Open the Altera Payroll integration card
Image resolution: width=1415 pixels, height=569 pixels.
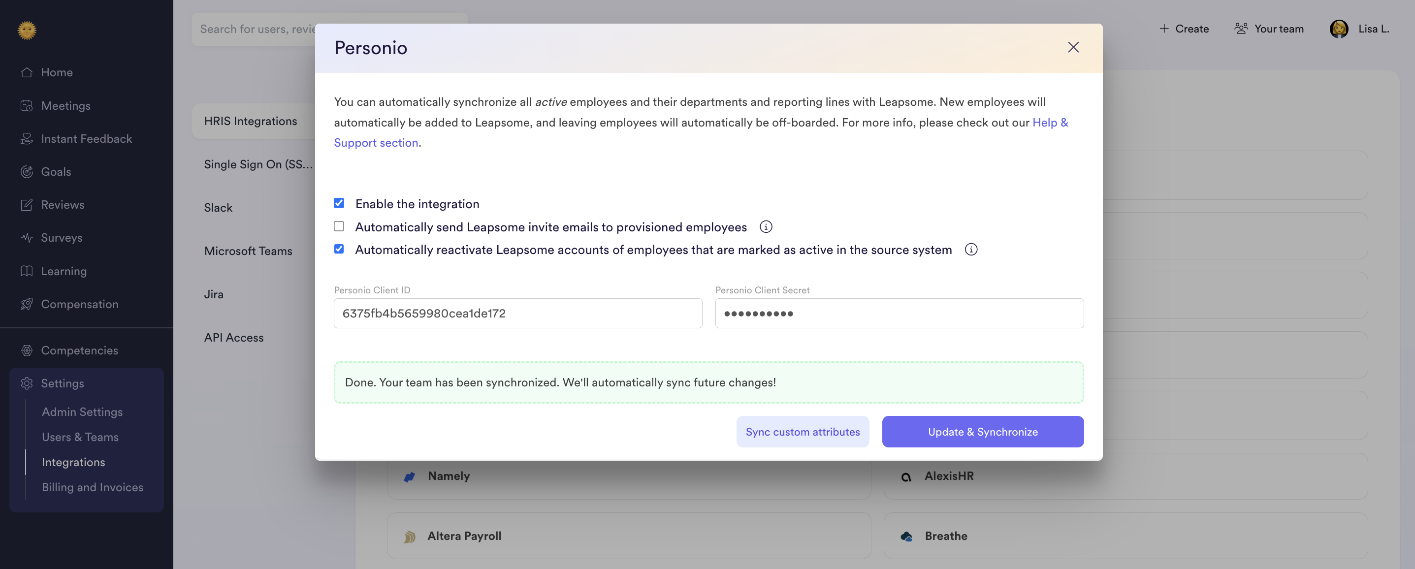click(x=628, y=536)
